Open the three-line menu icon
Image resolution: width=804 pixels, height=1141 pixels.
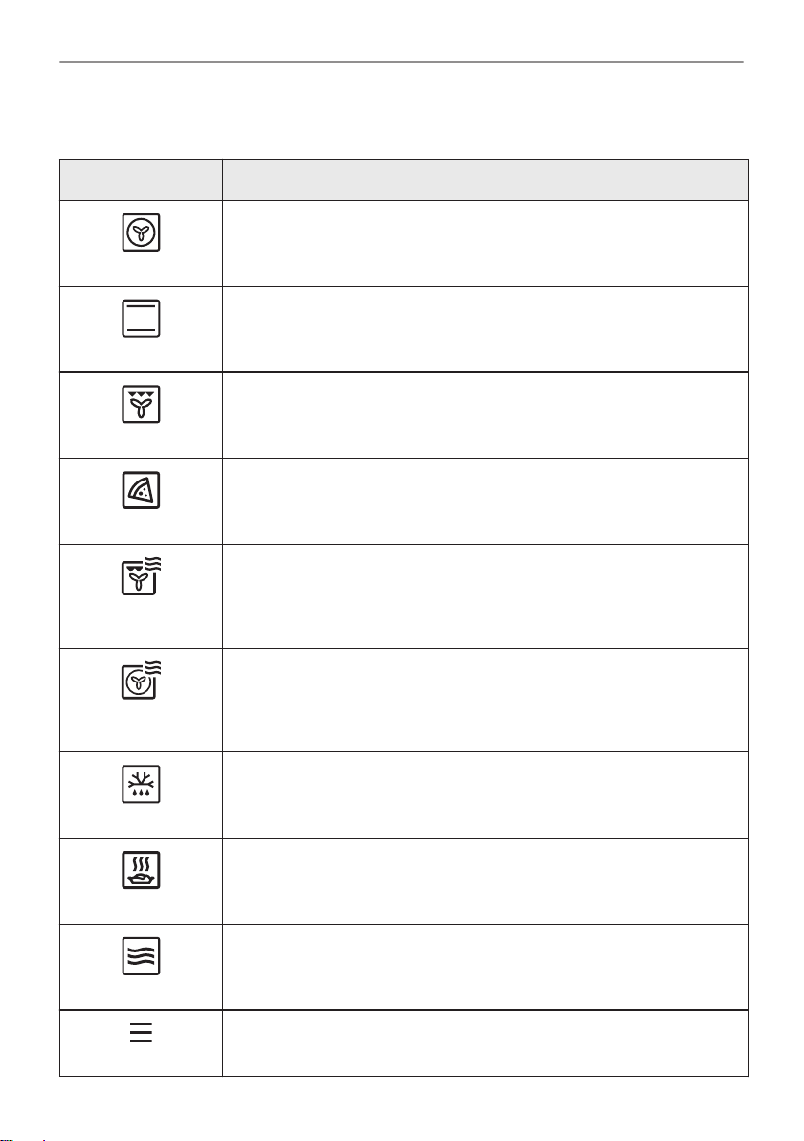click(x=141, y=1033)
